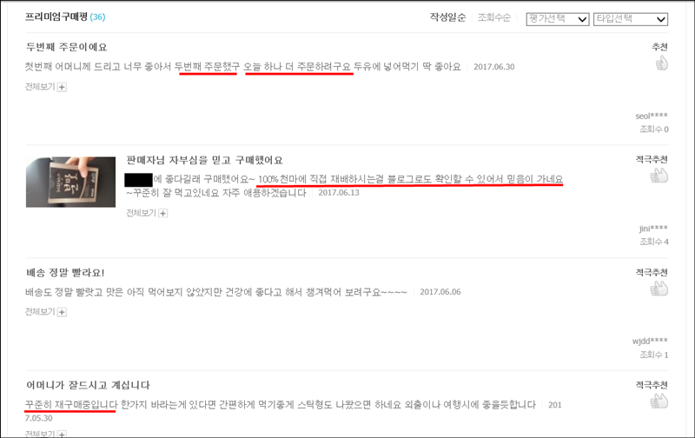Click plus icon under 두번째 주문이에요 review
Image resolution: width=695 pixels, height=438 pixels.
coord(62,87)
